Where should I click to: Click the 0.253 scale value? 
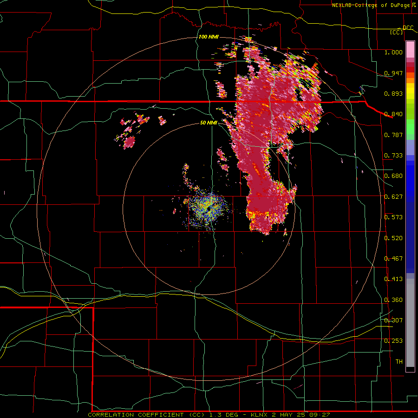click(x=393, y=341)
